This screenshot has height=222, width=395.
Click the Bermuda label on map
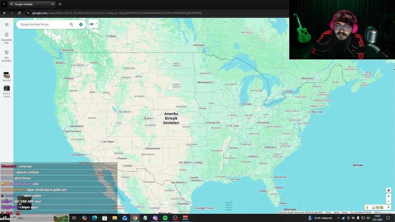358,165
